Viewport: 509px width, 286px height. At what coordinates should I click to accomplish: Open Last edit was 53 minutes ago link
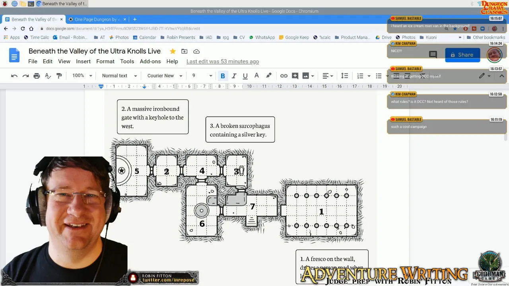[223, 61]
